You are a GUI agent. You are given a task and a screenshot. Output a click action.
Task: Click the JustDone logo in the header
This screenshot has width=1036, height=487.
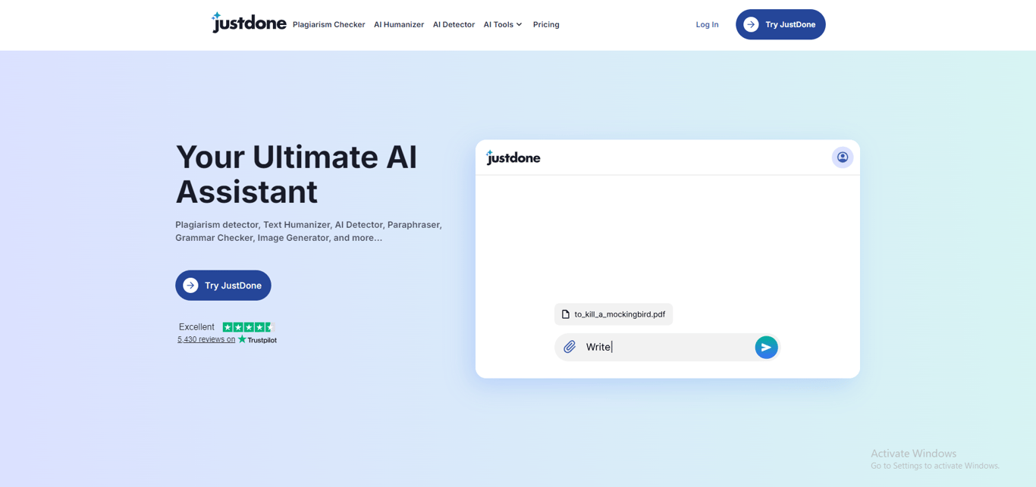(x=249, y=23)
